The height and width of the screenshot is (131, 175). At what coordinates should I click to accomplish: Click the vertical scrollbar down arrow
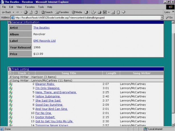tap(173, 124)
